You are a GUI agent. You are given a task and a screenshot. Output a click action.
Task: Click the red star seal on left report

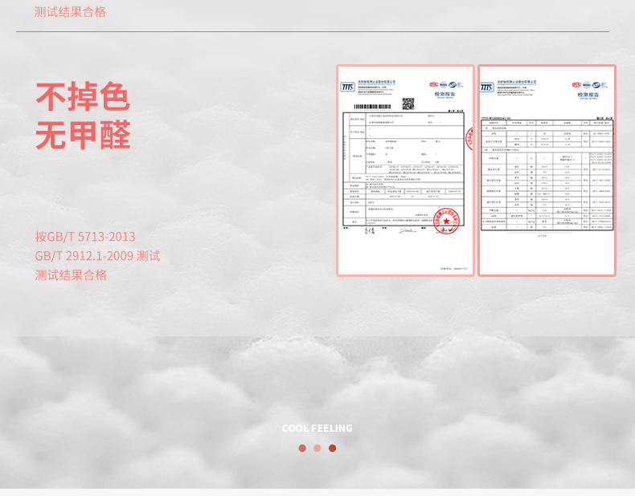[446, 221]
